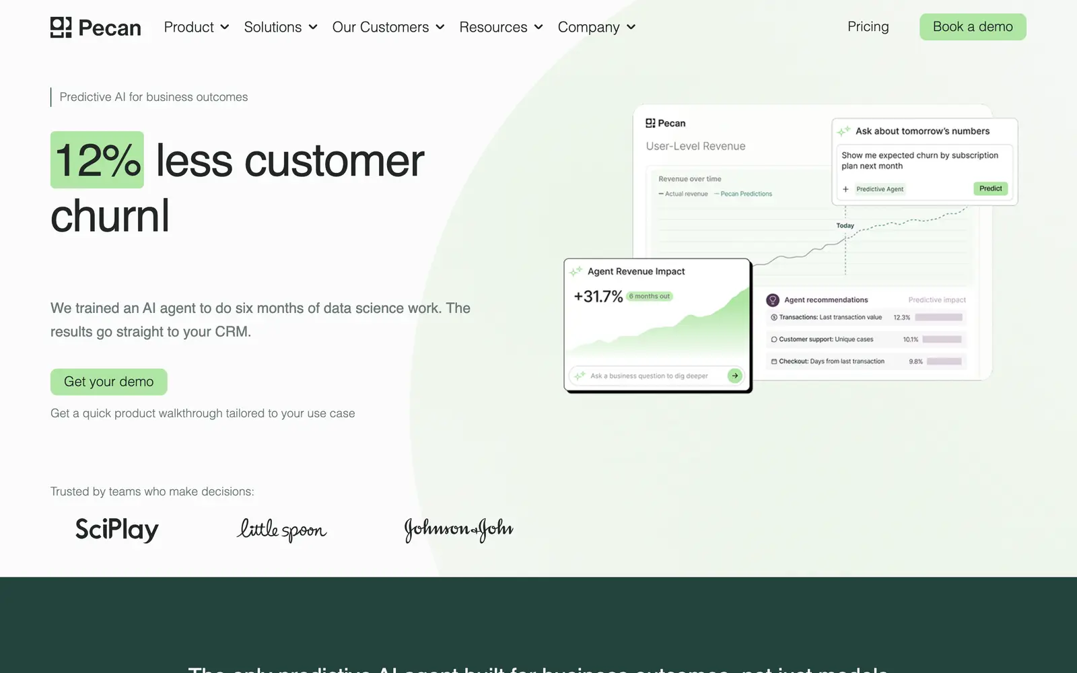Click the Book a demo button
This screenshot has width=1077, height=673.
[x=973, y=27]
